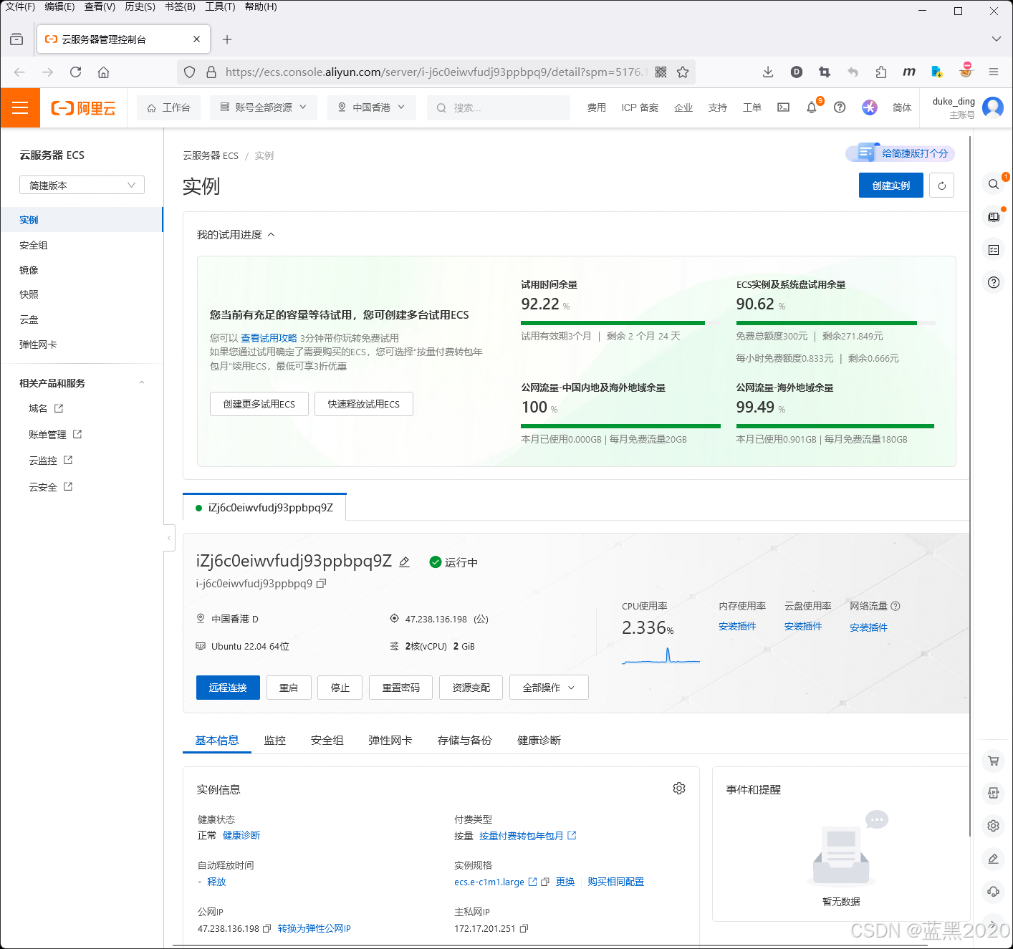The height and width of the screenshot is (949, 1013).
Task: Click the Aliyun logo
Action: coord(84,108)
